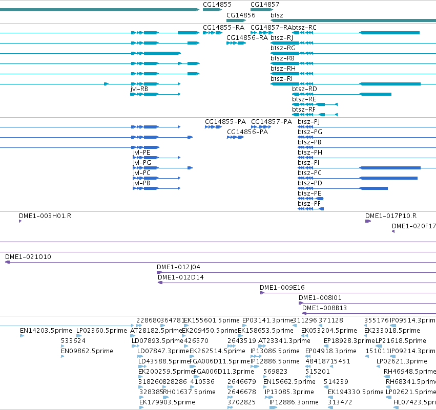Select the btsz-PH protein
436x410 pixels.
pyautogui.click(x=367, y=158)
